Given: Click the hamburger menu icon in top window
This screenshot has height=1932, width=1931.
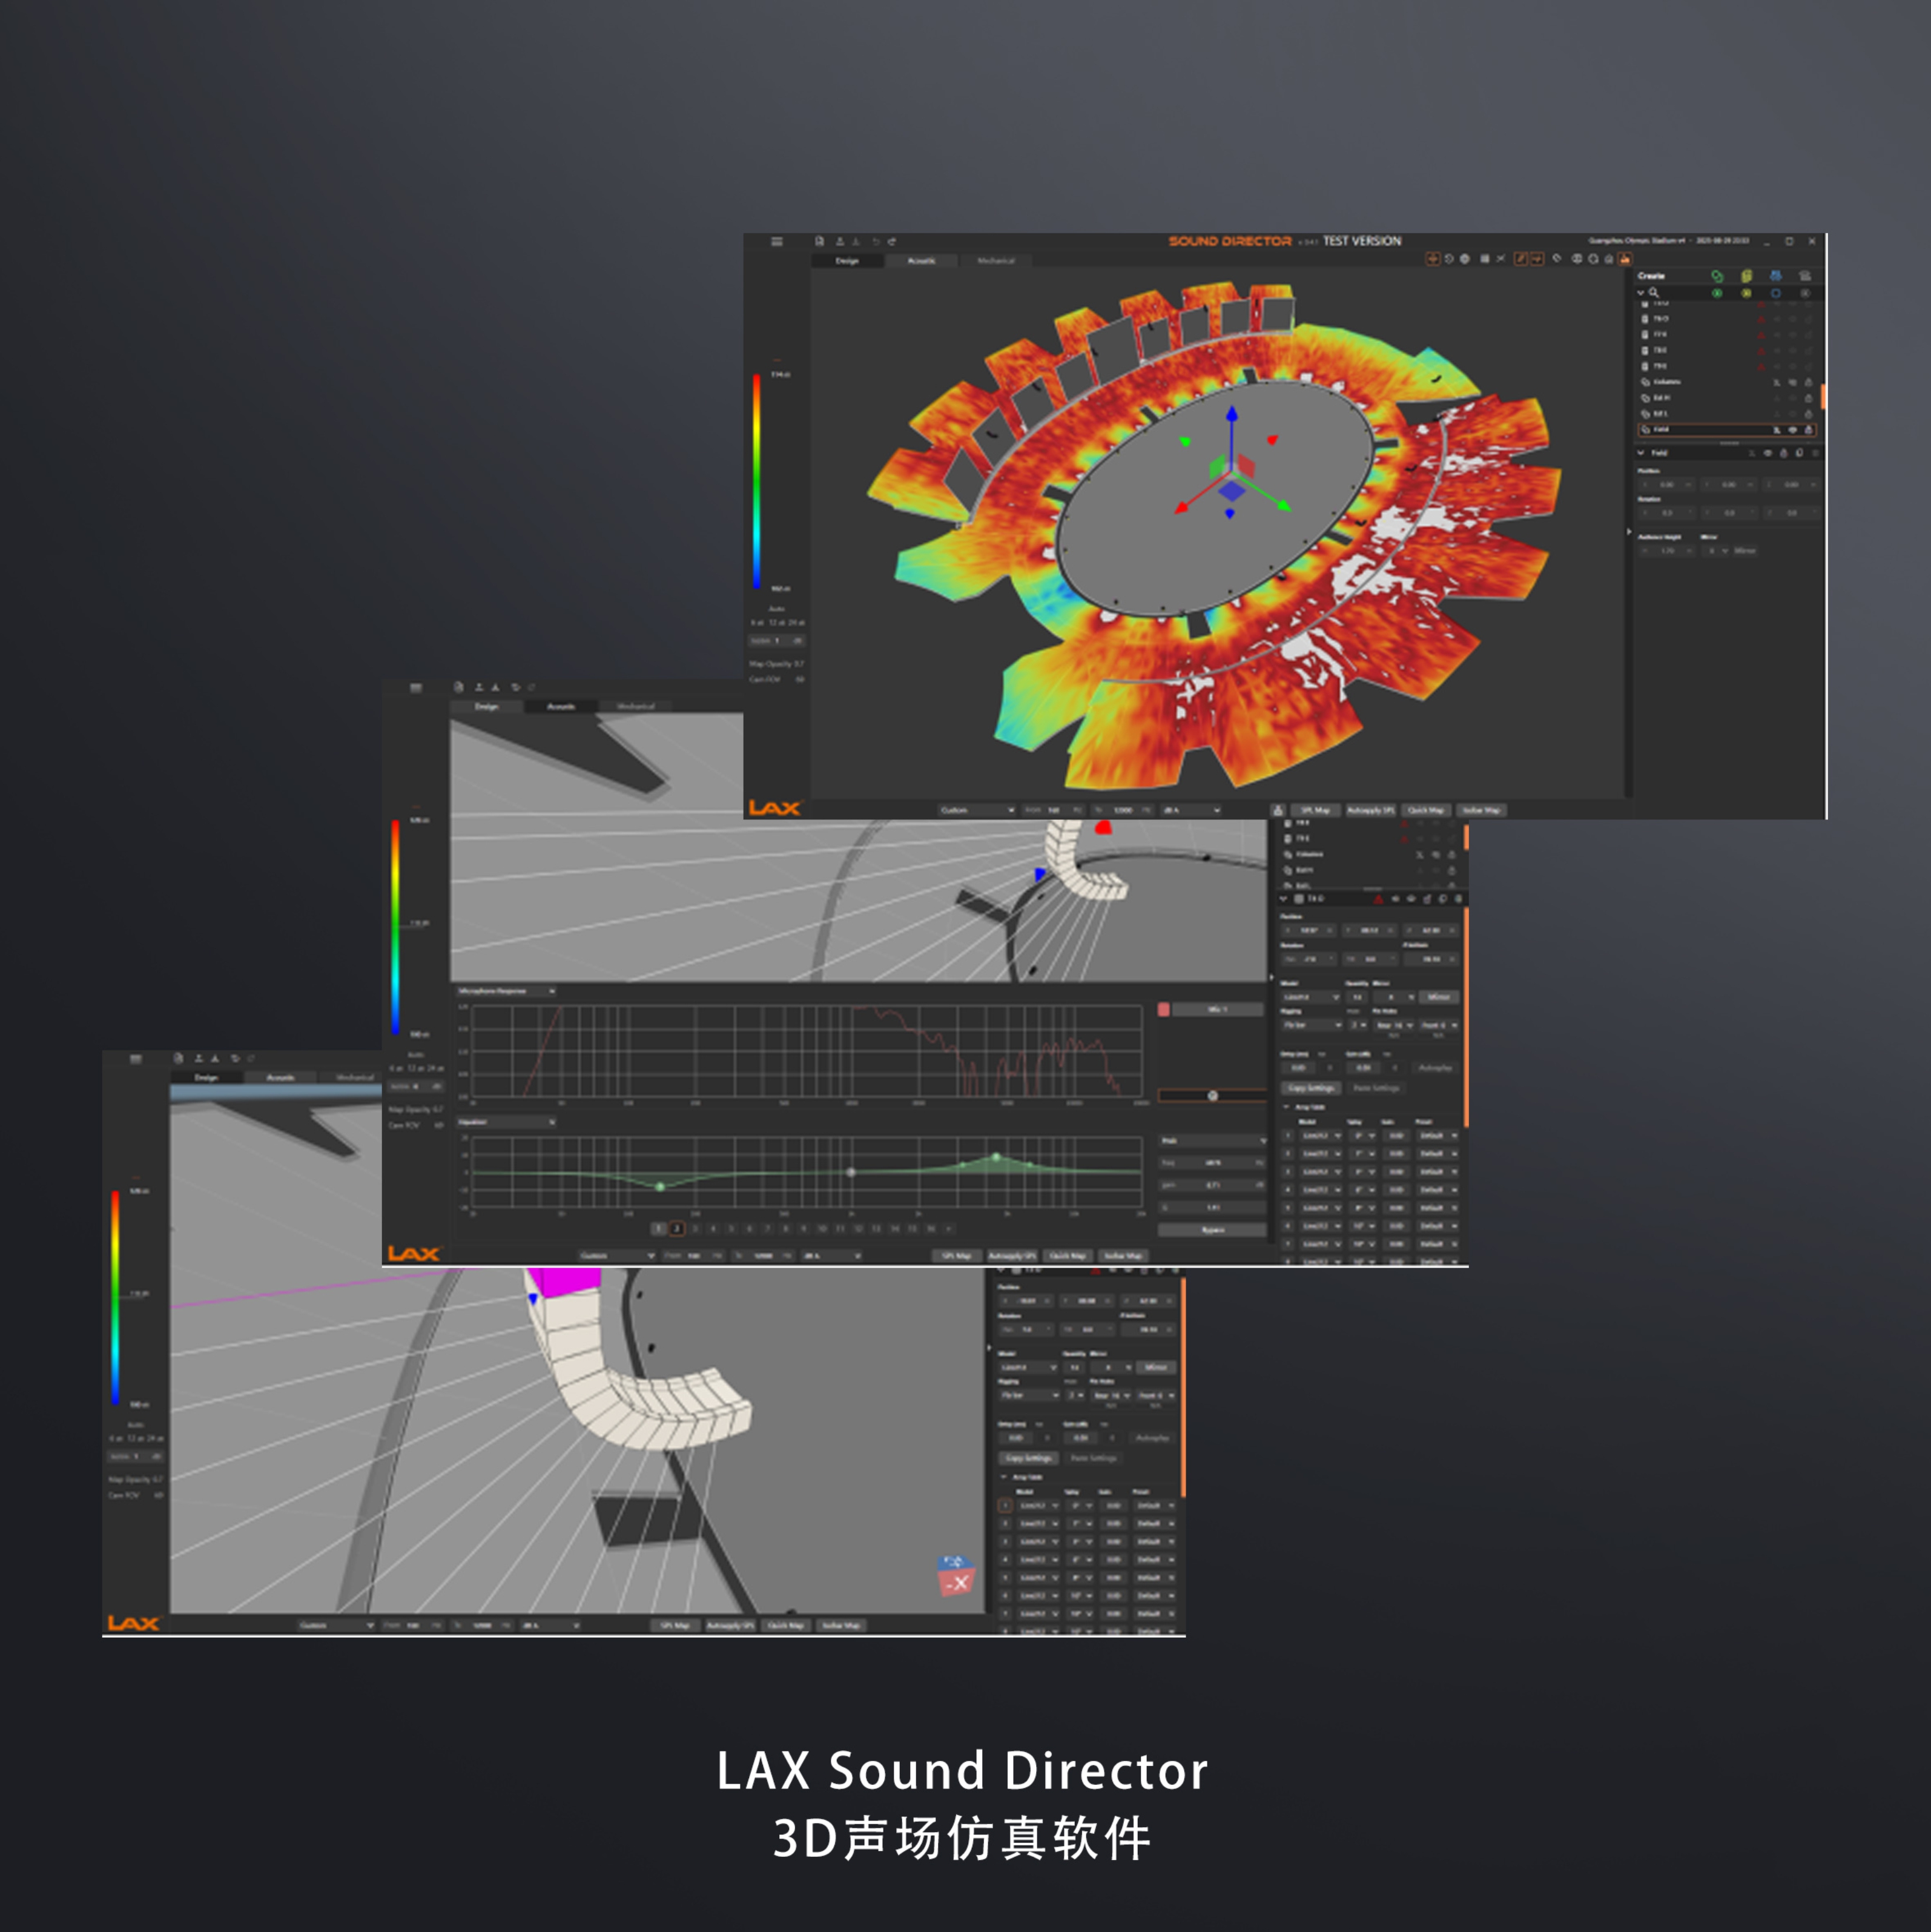Looking at the screenshot, I should (776, 241).
